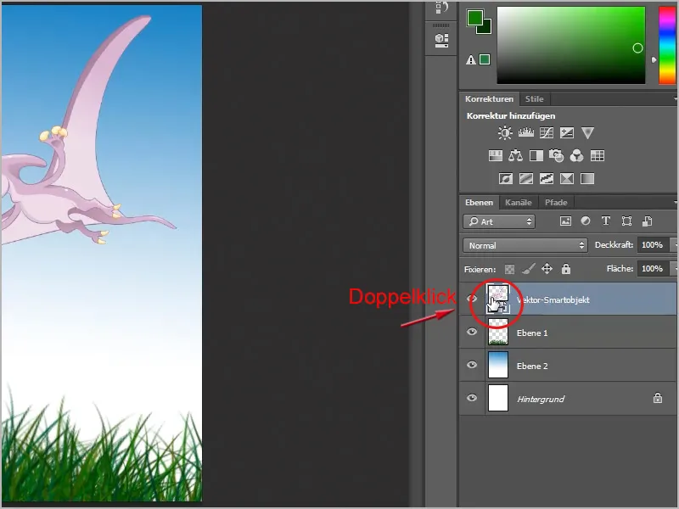
Task: Select the Hintergrund layer thumbnail
Action: click(498, 398)
